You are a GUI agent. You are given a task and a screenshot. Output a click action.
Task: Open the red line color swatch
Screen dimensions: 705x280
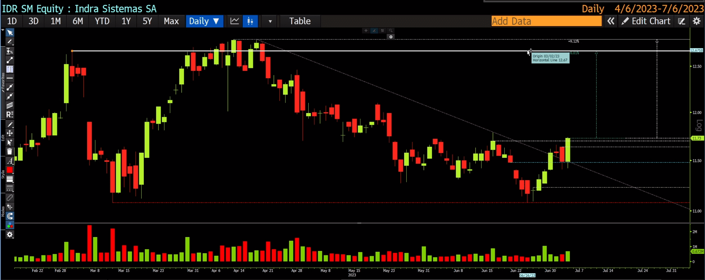(10, 170)
